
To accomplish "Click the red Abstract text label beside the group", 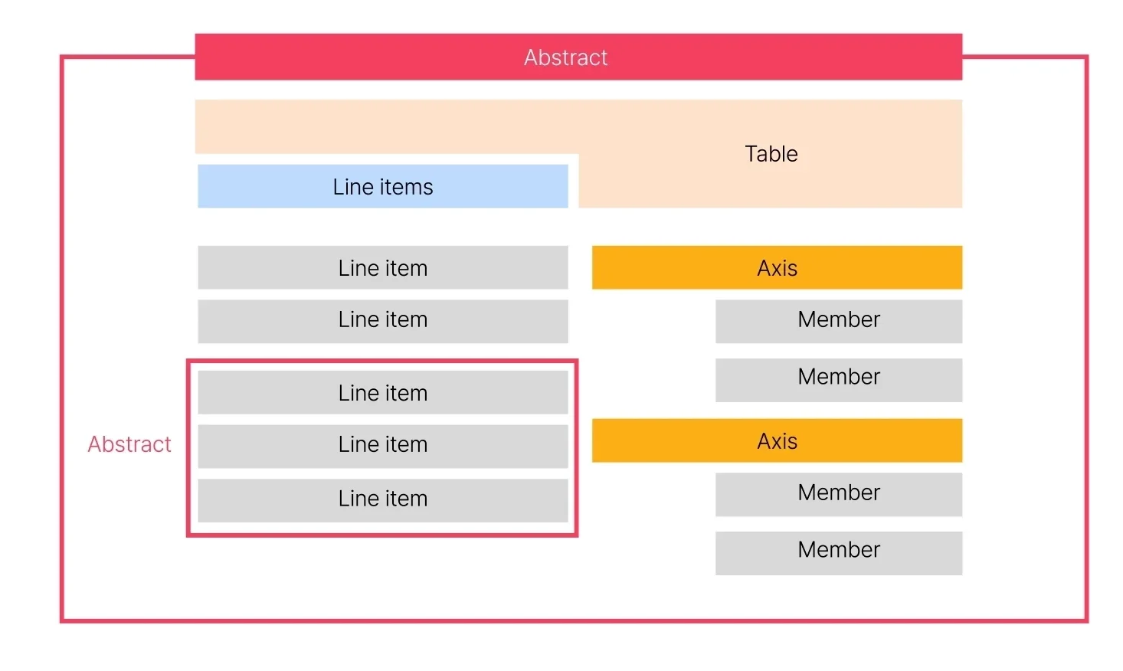I will (x=129, y=444).
